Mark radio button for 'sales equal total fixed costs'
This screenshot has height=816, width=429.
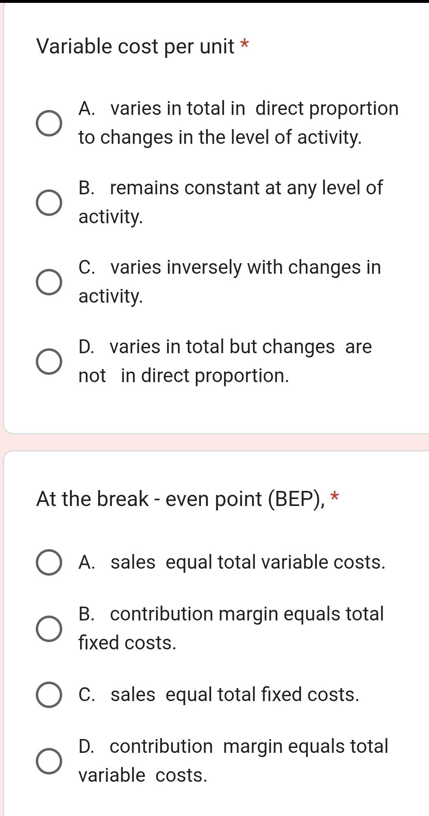coord(49,695)
